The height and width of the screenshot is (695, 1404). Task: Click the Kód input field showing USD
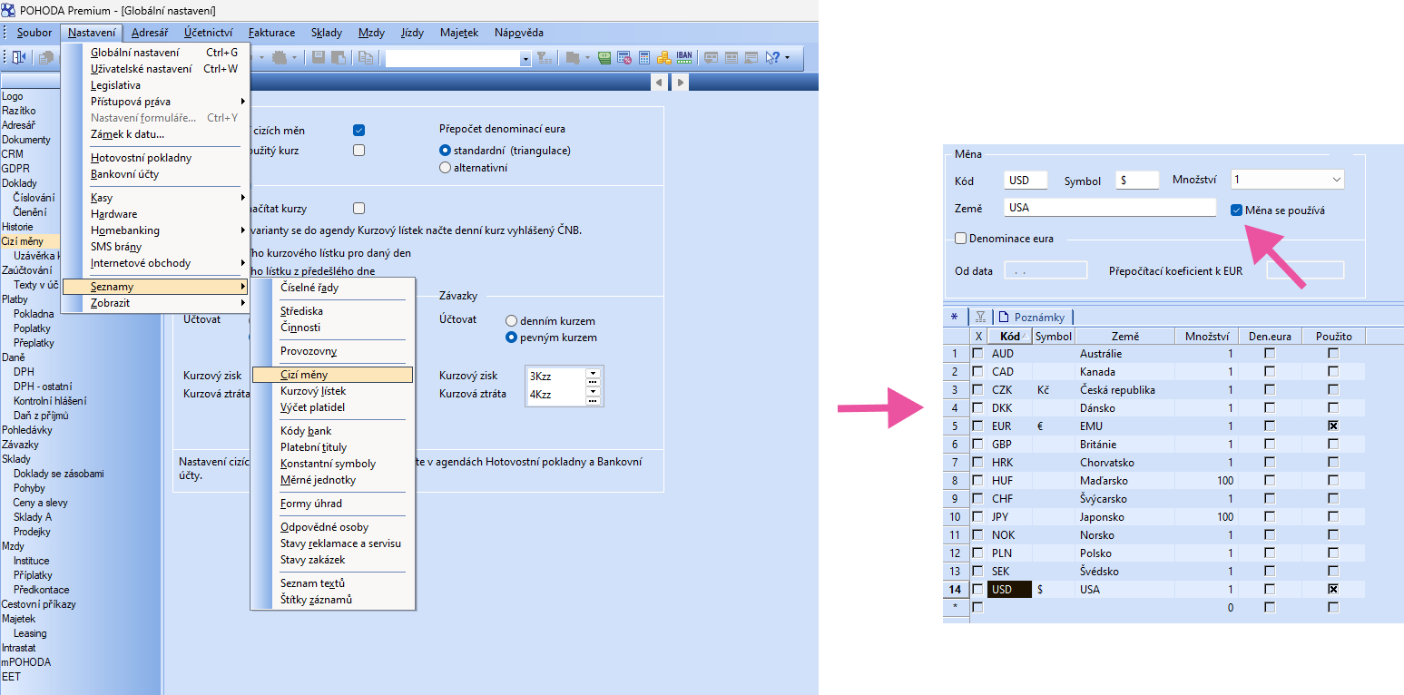coord(1026,181)
